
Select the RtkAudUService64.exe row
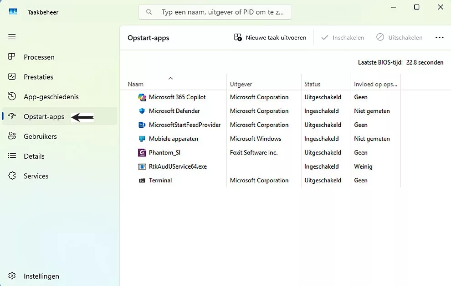[260, 166]
